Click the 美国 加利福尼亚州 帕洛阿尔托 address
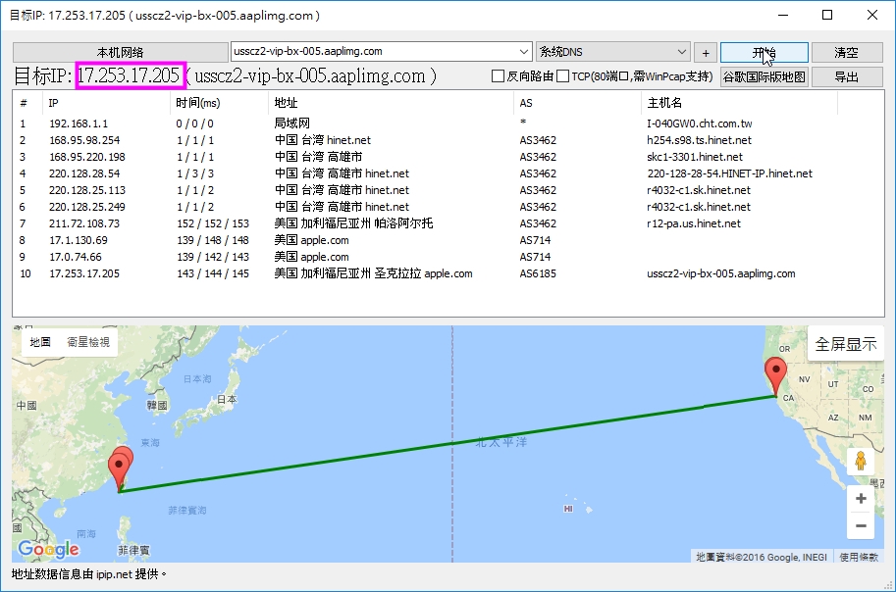This screenshot has width=896, height=592. 353,223
